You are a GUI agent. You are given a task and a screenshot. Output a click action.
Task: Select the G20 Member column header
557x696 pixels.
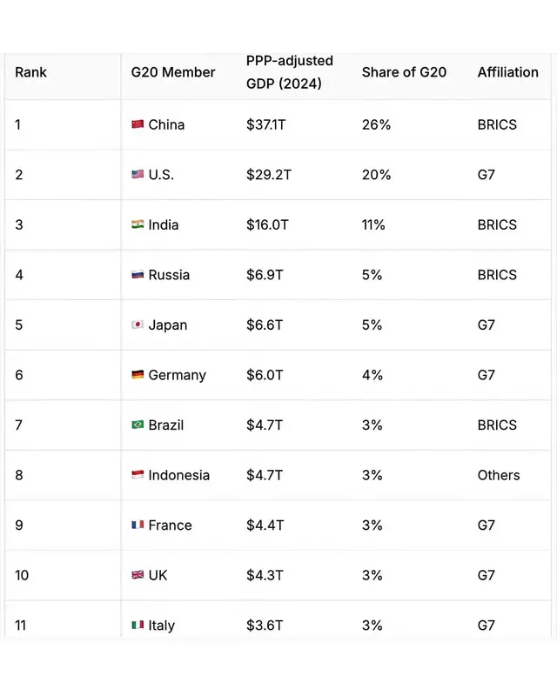[173, 72]
